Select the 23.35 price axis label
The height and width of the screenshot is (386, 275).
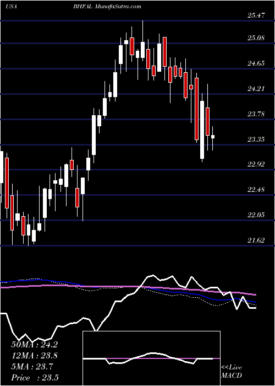point(256,140)
